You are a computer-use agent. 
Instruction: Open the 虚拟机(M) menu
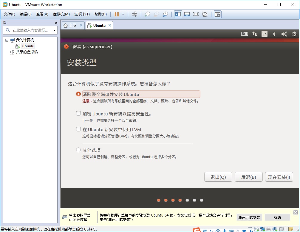click(x=61, y=14)
